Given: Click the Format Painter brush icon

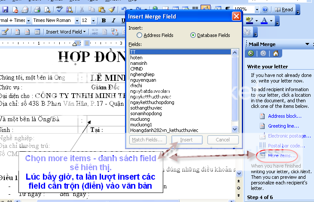Looking at the screenshot, I should pos(112,9).
